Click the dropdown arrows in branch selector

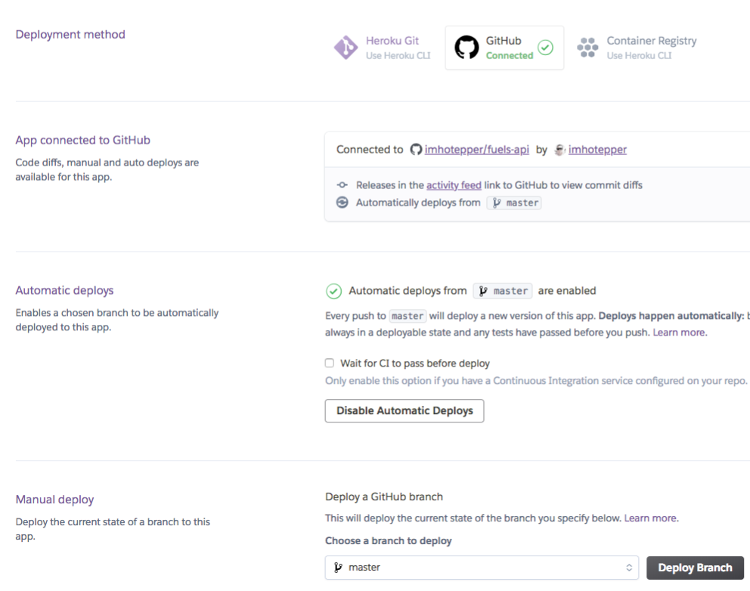(x=629, y=568)
